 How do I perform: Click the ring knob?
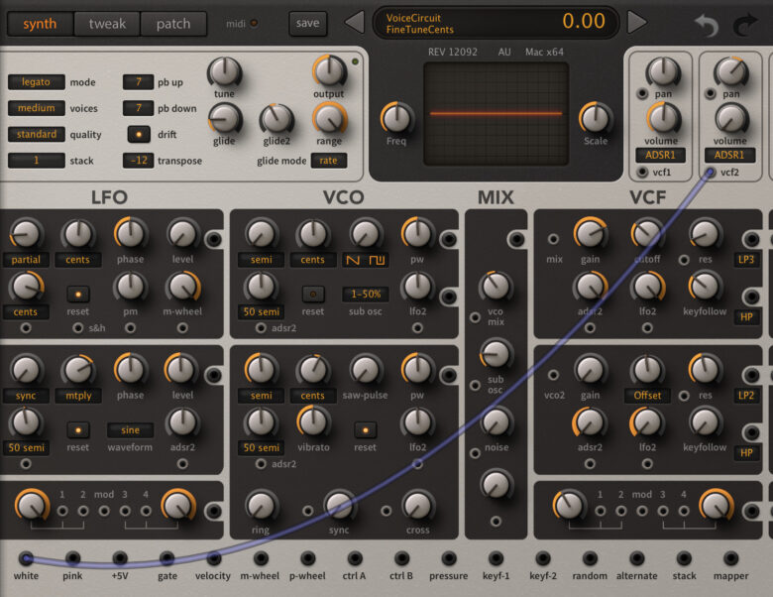[261, 506]
